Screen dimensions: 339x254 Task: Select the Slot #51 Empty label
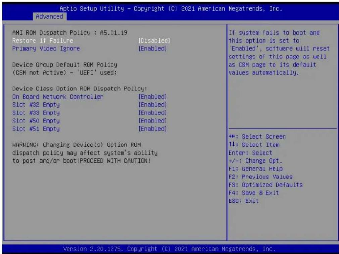tap(36, 129)
